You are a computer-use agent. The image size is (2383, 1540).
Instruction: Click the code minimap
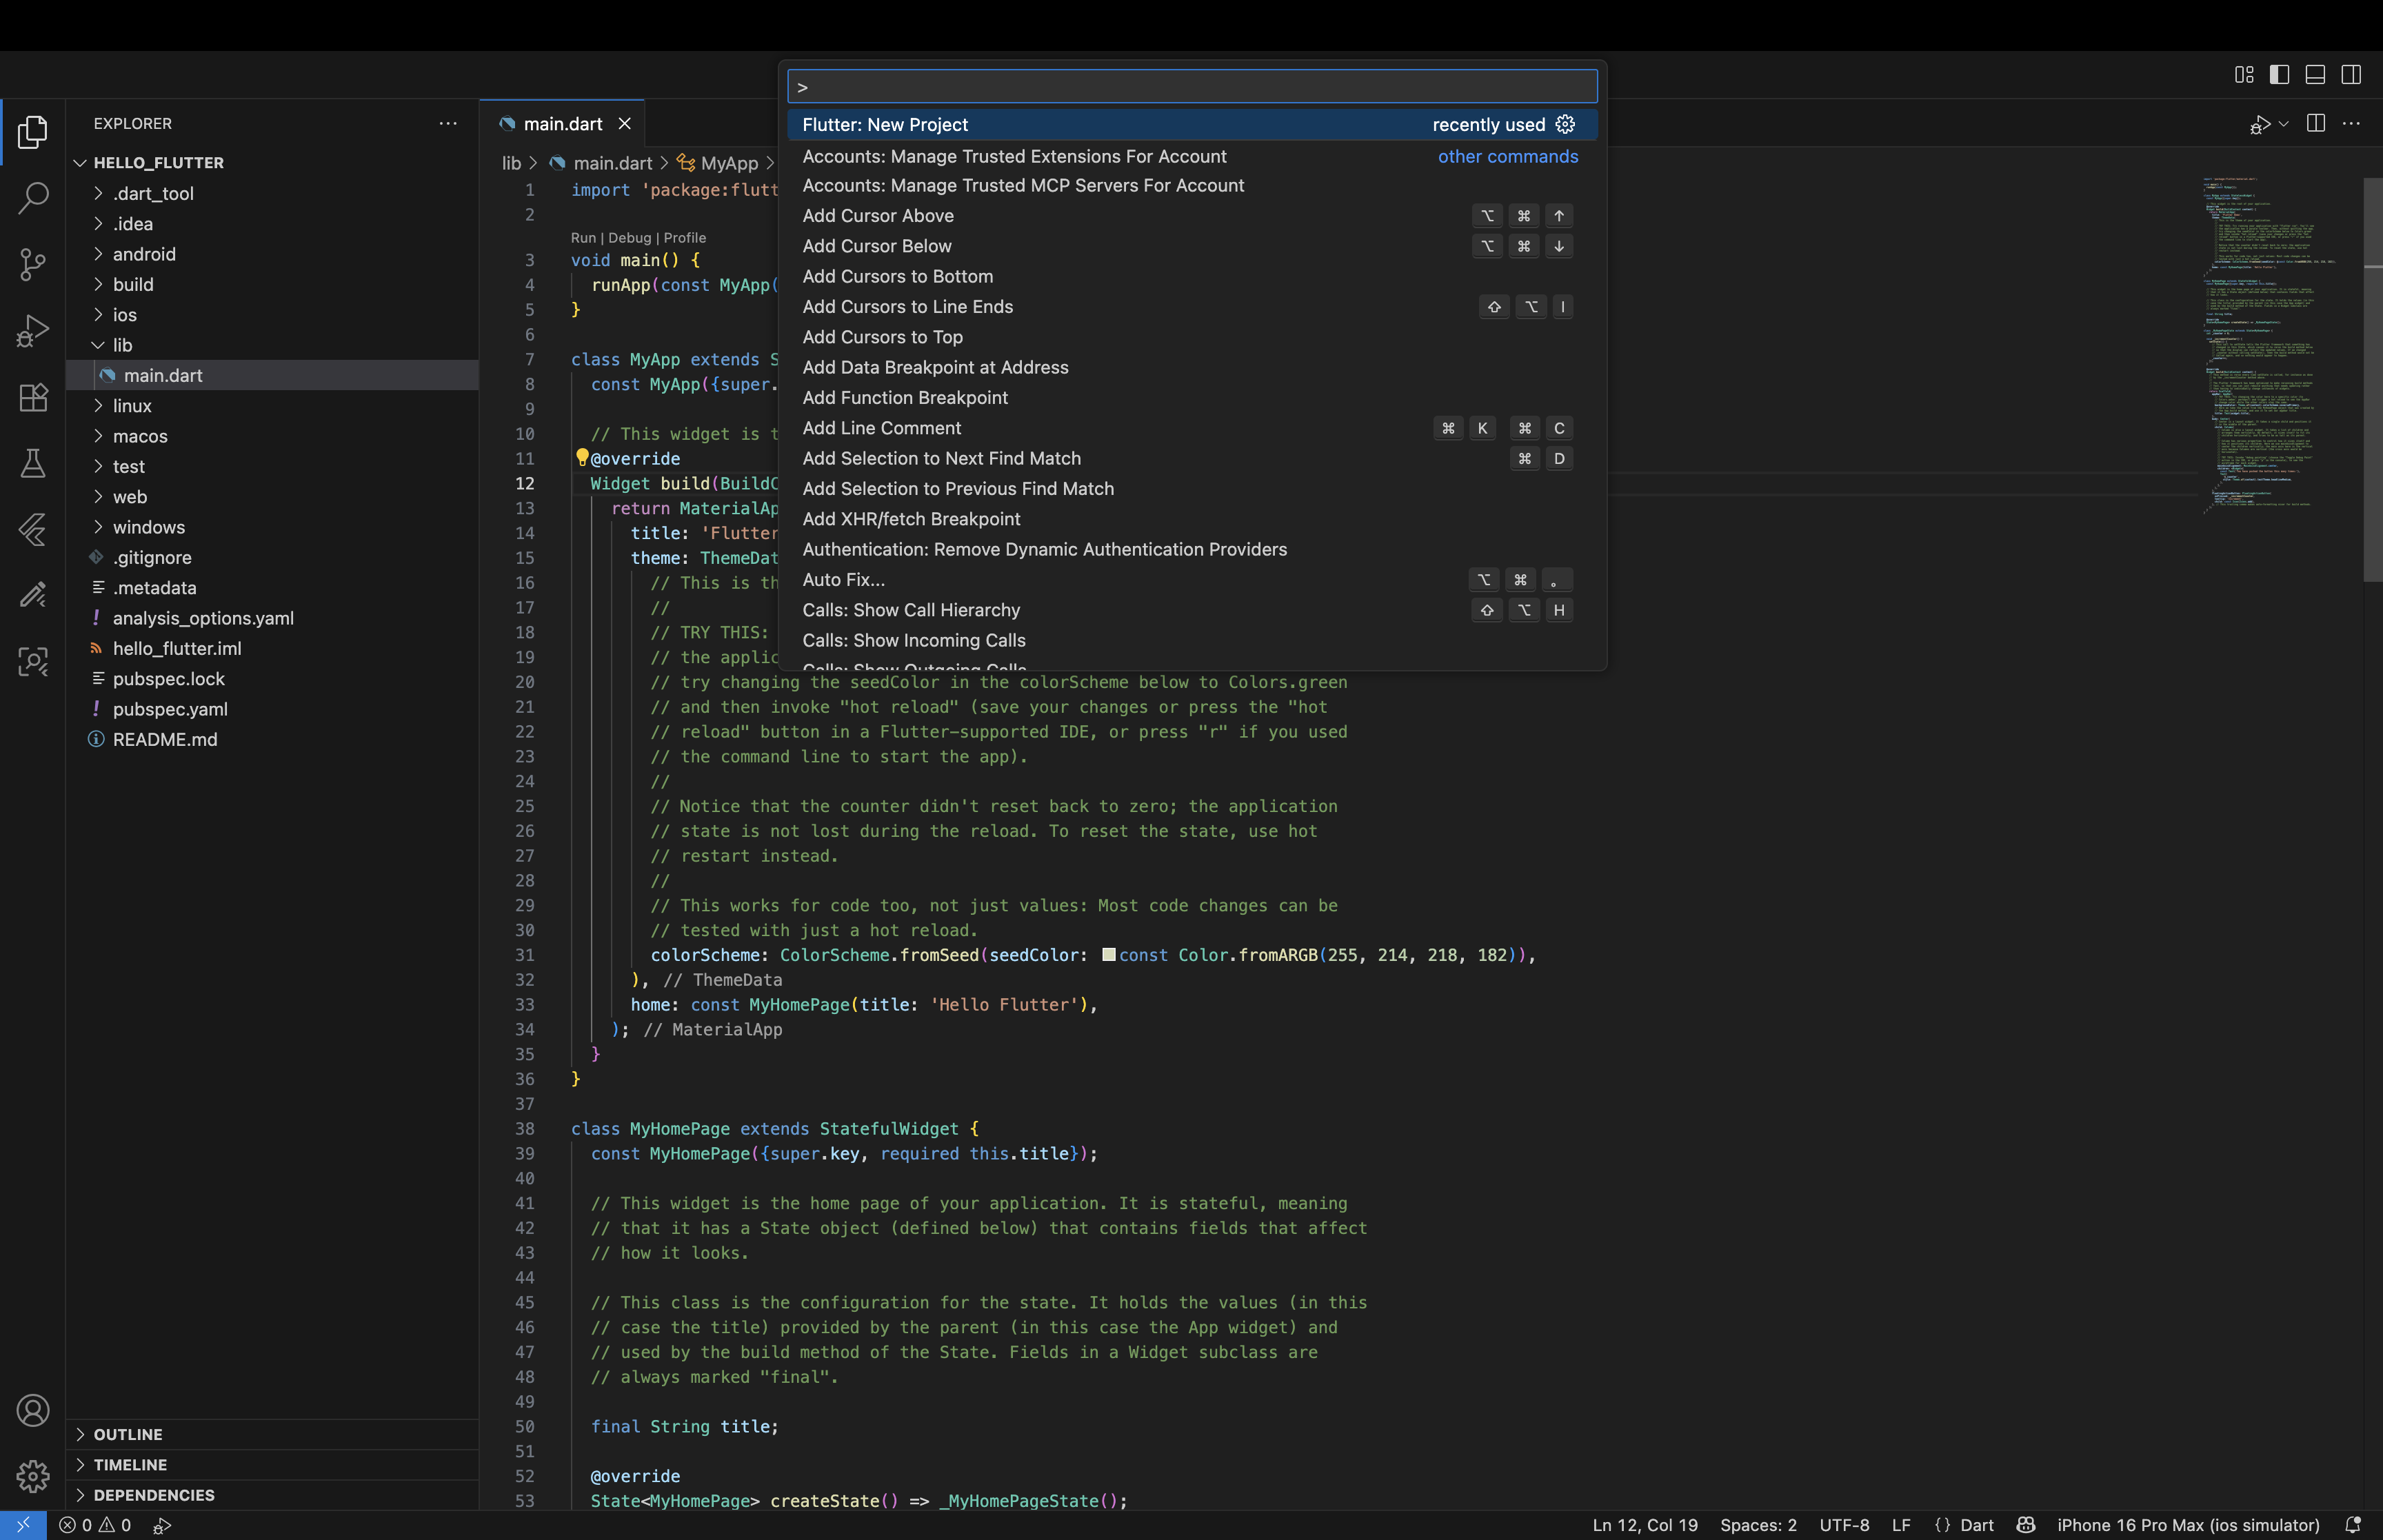pos(2270,345)
